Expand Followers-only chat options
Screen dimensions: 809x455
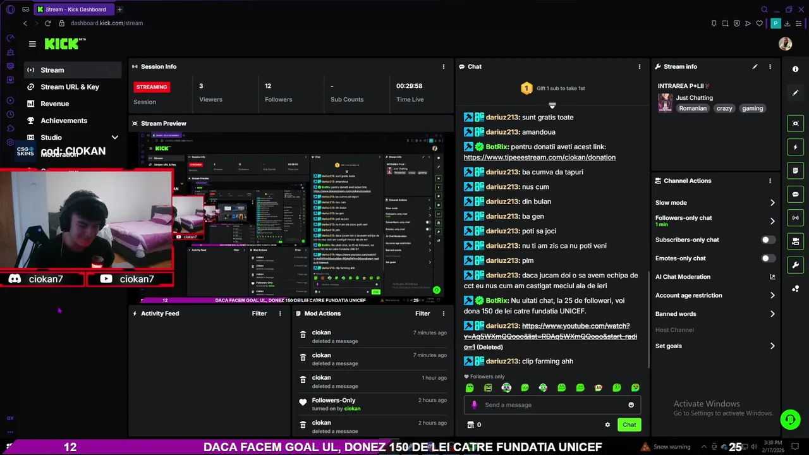coord(715,221)
